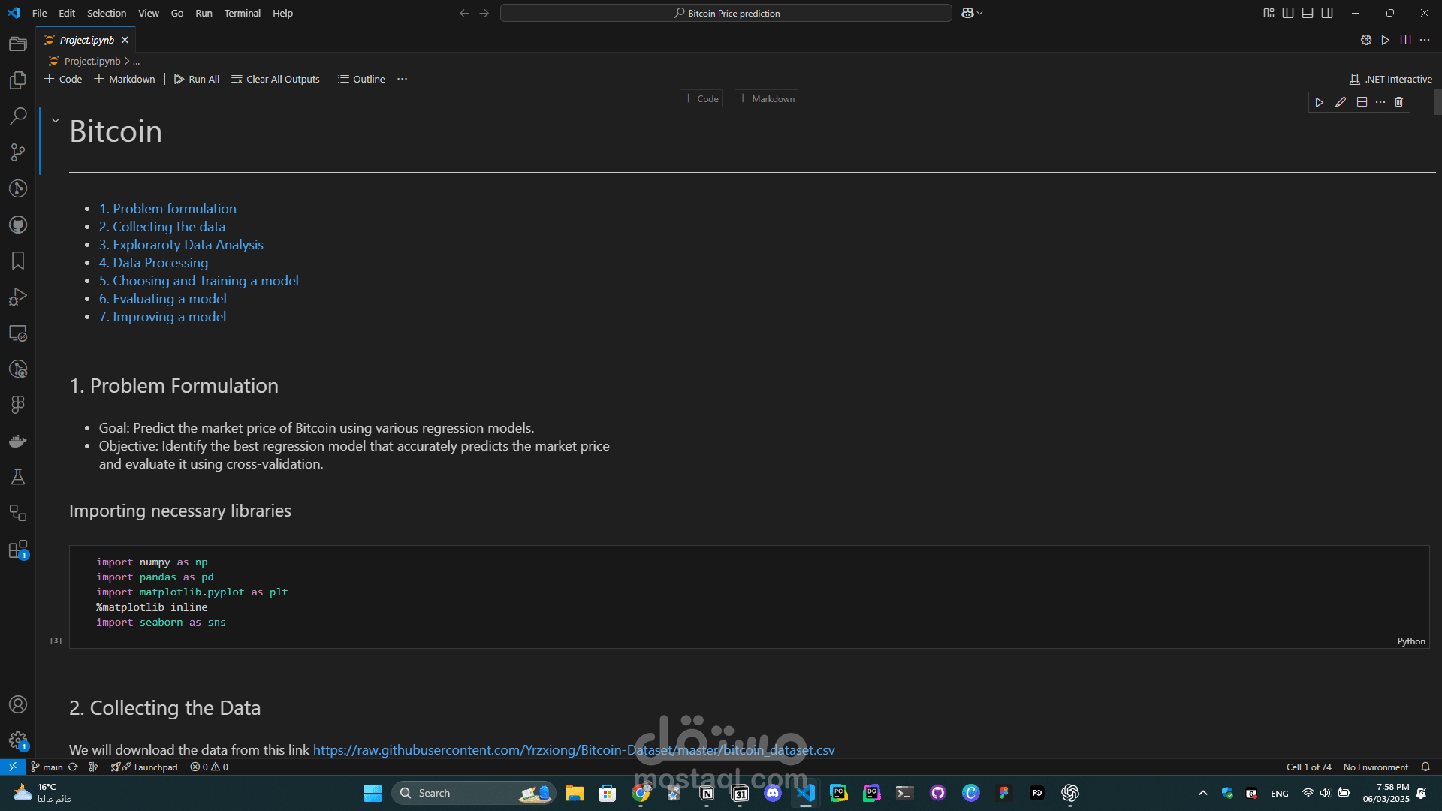The height and width of the screenshot is (811, 1442).
Task: Edit the Bitcoin cell with pencil icon
Action: click(x=1341, y=102)
